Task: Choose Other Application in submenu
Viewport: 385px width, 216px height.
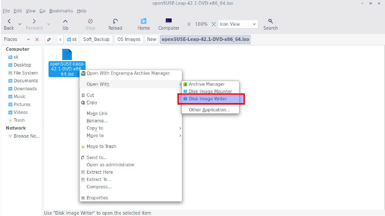Action: (x=210, y=110)
